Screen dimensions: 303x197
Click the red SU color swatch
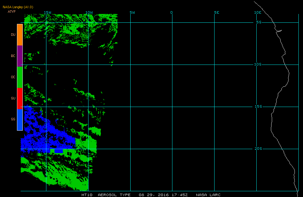(20, 98)
